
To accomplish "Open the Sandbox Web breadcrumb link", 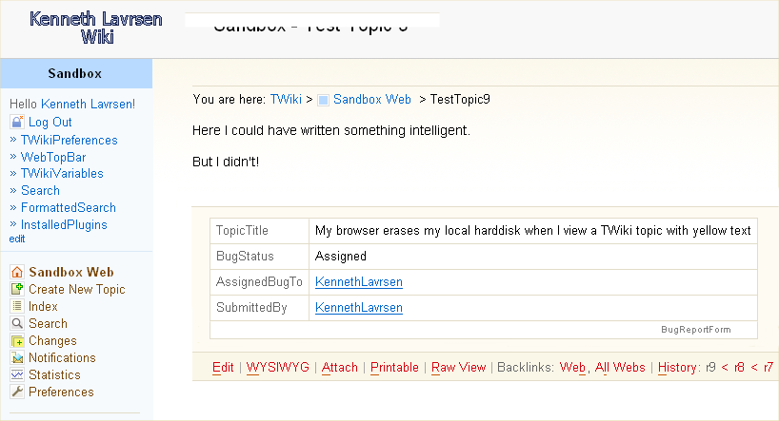I will (x=371, y=99).
